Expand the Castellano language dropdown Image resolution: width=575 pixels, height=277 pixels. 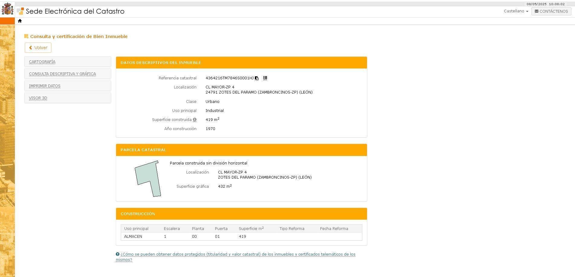click(516, 11)
